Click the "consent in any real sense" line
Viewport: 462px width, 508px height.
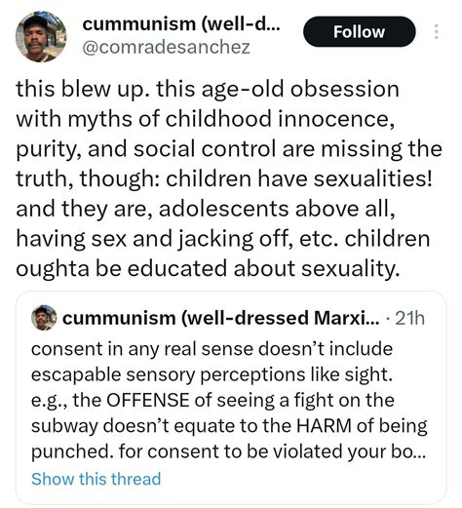point(212,349)
